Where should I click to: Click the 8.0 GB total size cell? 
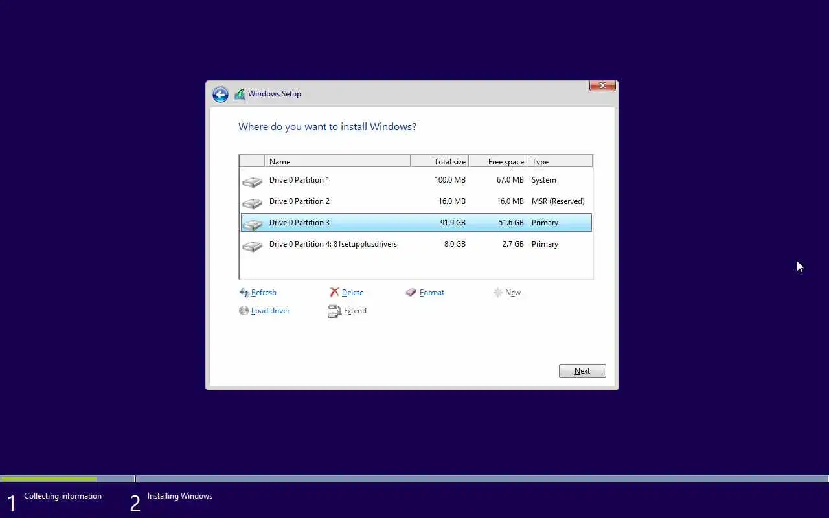[x=455, y=244]
